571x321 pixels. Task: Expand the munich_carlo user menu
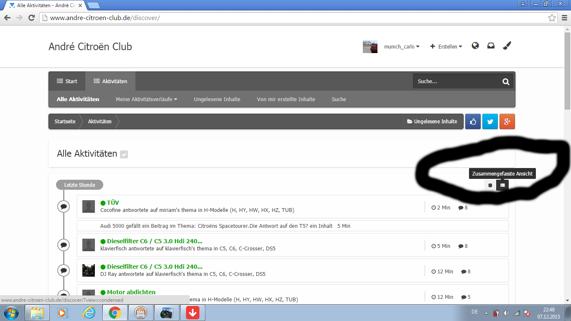point(402,47)
